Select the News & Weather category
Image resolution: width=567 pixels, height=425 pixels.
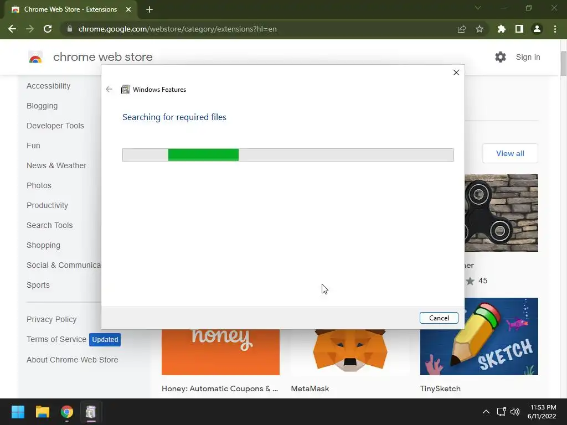tap(56, 165)
